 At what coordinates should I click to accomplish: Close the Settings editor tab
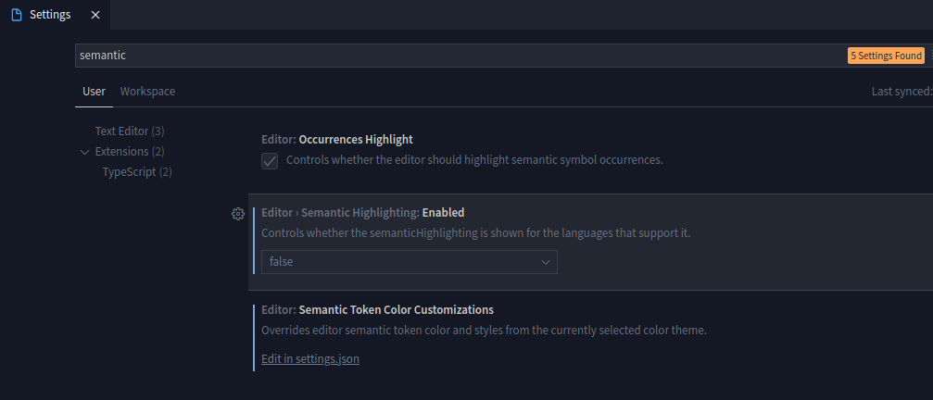coord(95,15)
